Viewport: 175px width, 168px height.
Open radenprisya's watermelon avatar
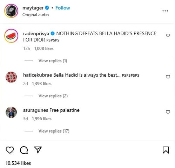pos(11,36)
